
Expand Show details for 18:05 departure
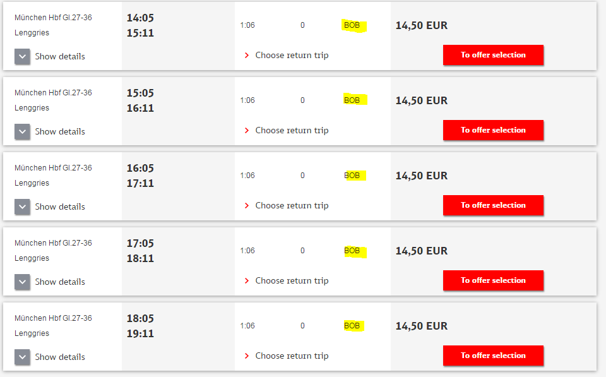tap(50, 357)
